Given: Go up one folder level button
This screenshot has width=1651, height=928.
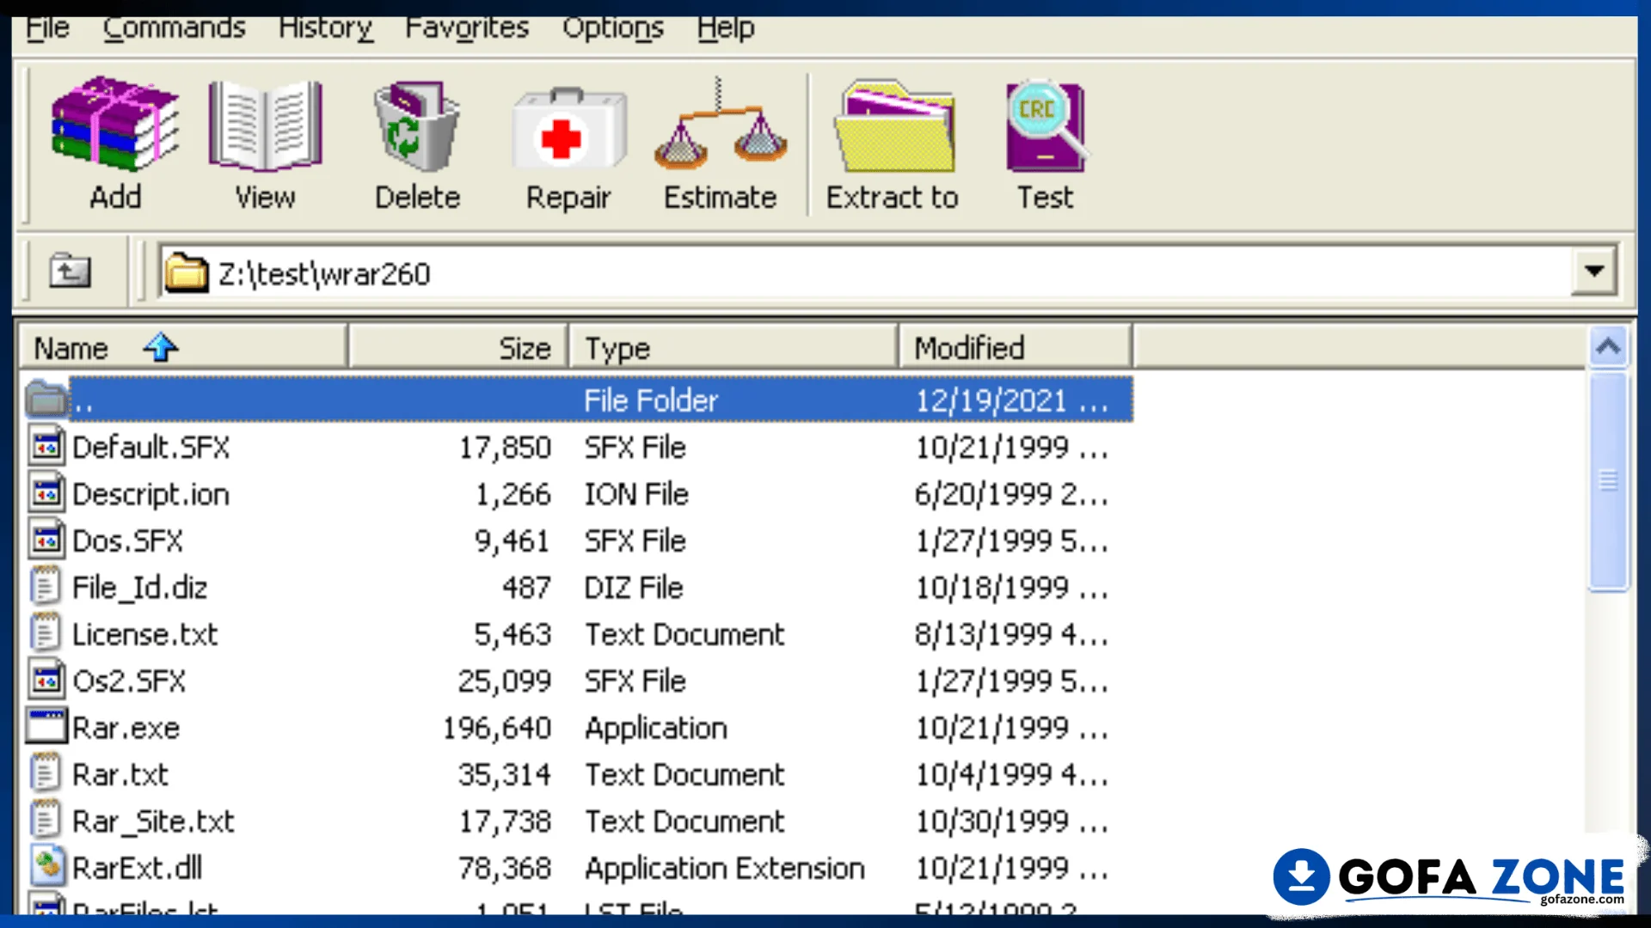Looking at the screenshot, I should pyautogui.click(x=70, y=272).
